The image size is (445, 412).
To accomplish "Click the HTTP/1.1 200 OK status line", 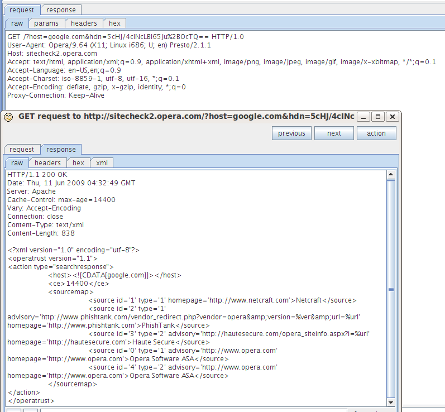I will pyautogui.click(x=37, y=175).
